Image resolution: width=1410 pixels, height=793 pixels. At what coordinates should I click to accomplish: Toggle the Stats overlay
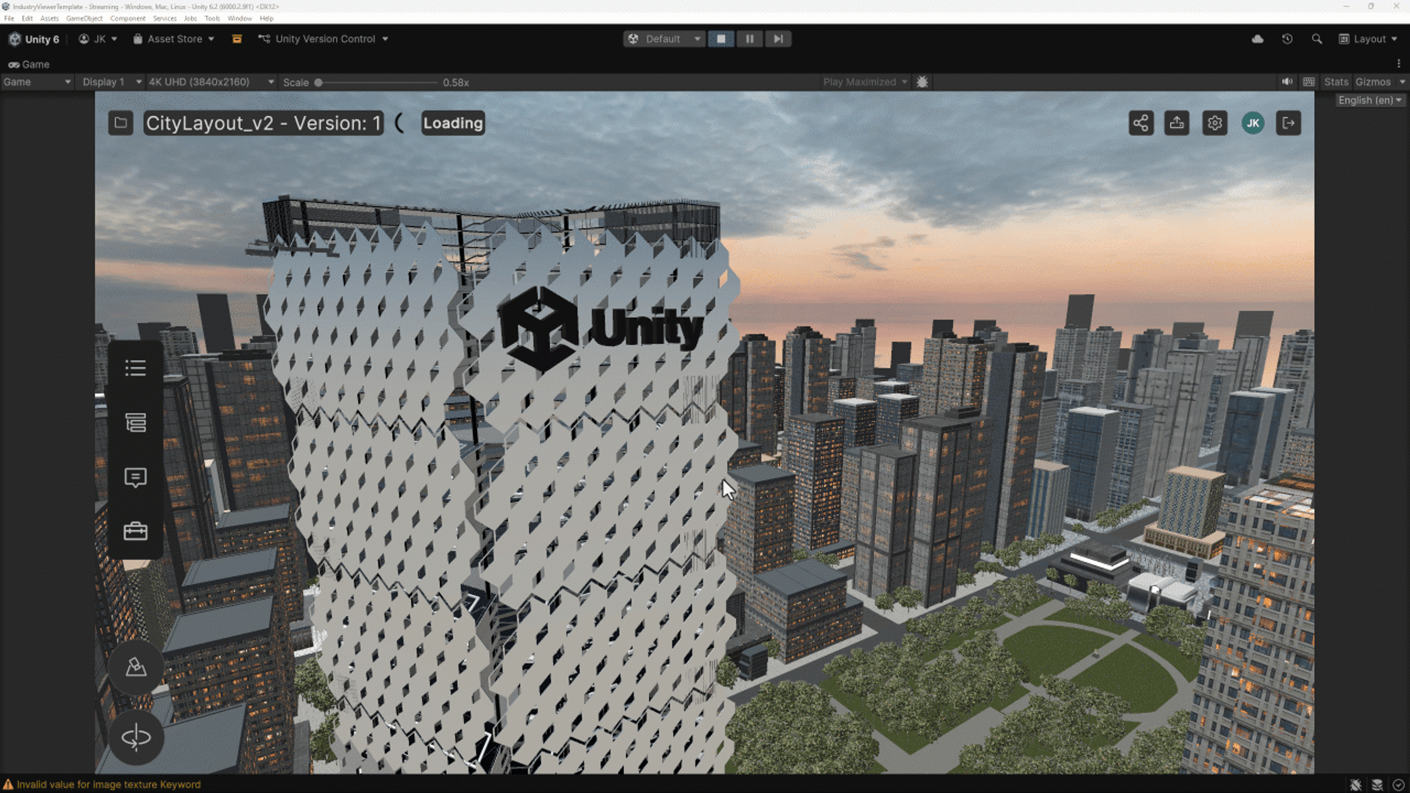tap(1336, 82)
